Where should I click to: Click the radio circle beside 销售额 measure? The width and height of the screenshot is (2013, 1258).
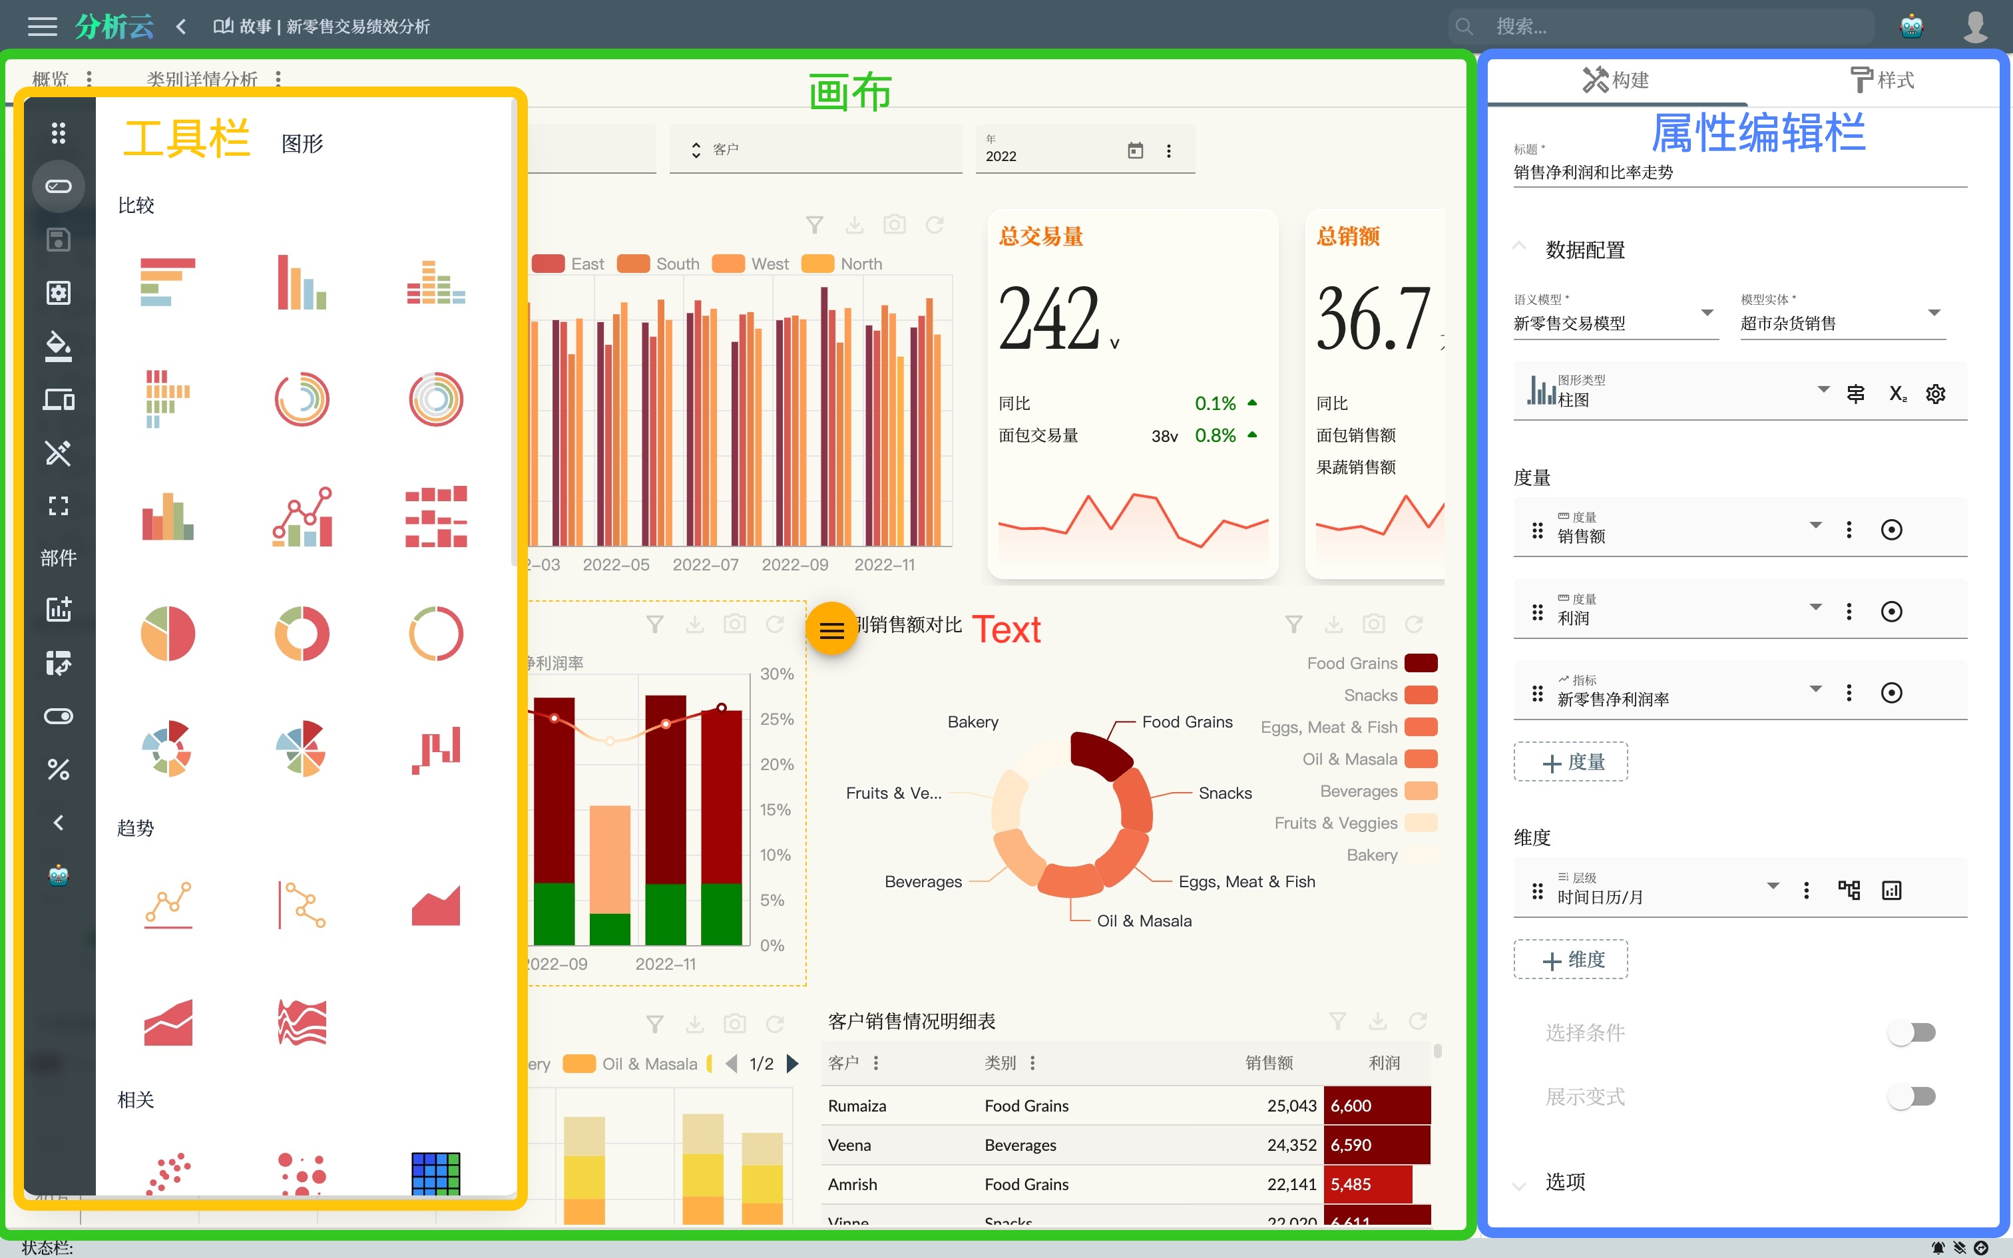coord(1892,530)
